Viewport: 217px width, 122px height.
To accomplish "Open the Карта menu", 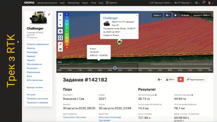I will pyautogui.click(x=85, y=3).
